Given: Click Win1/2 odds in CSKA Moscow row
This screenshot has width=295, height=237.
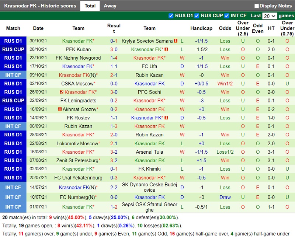Looking at the screenshot, I should (225, 84).
